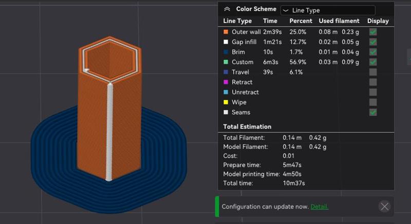This screenshot has height=224, width=411.
Task: Toggle Brim display checkbox
Action: coord(373,52)
